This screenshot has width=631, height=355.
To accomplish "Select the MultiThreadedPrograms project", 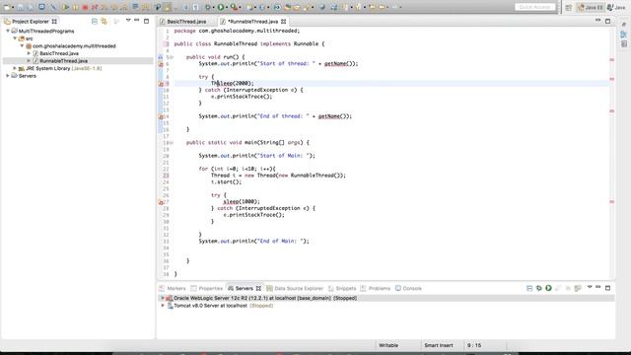I will (46, 31).
